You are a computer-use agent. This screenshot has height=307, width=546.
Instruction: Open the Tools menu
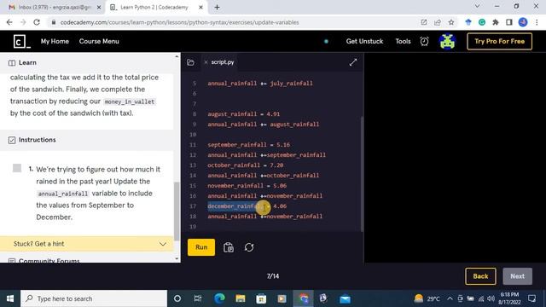[403, 42]
